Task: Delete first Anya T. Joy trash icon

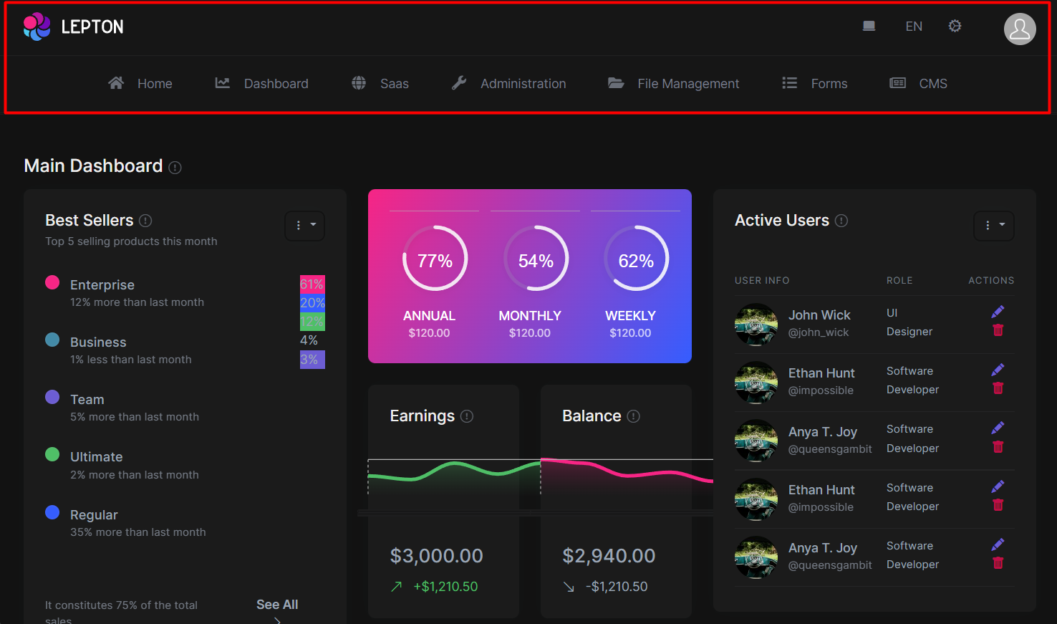Action: pos(998,447)
